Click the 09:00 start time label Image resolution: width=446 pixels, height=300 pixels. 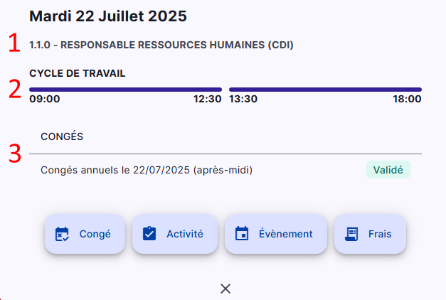click(45, 99)
